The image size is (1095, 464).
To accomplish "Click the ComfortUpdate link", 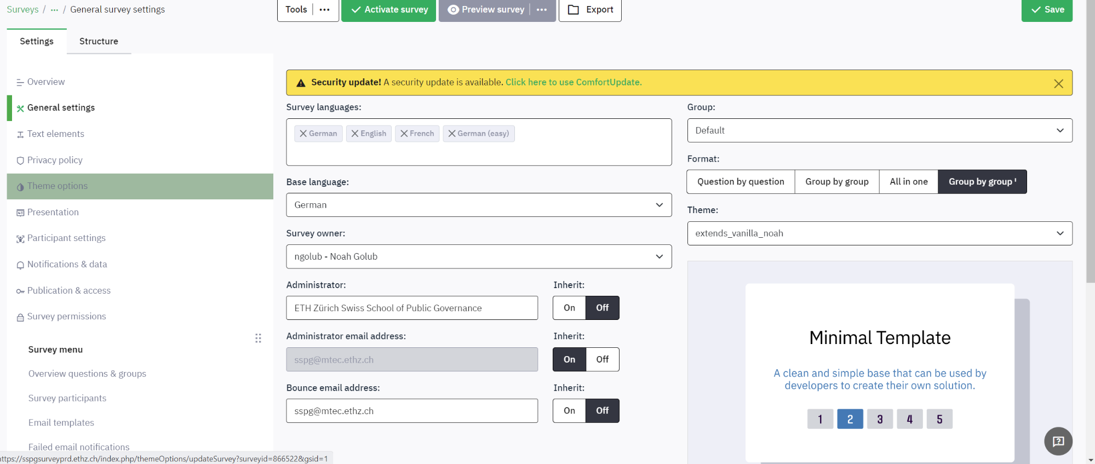I will 573,82.
